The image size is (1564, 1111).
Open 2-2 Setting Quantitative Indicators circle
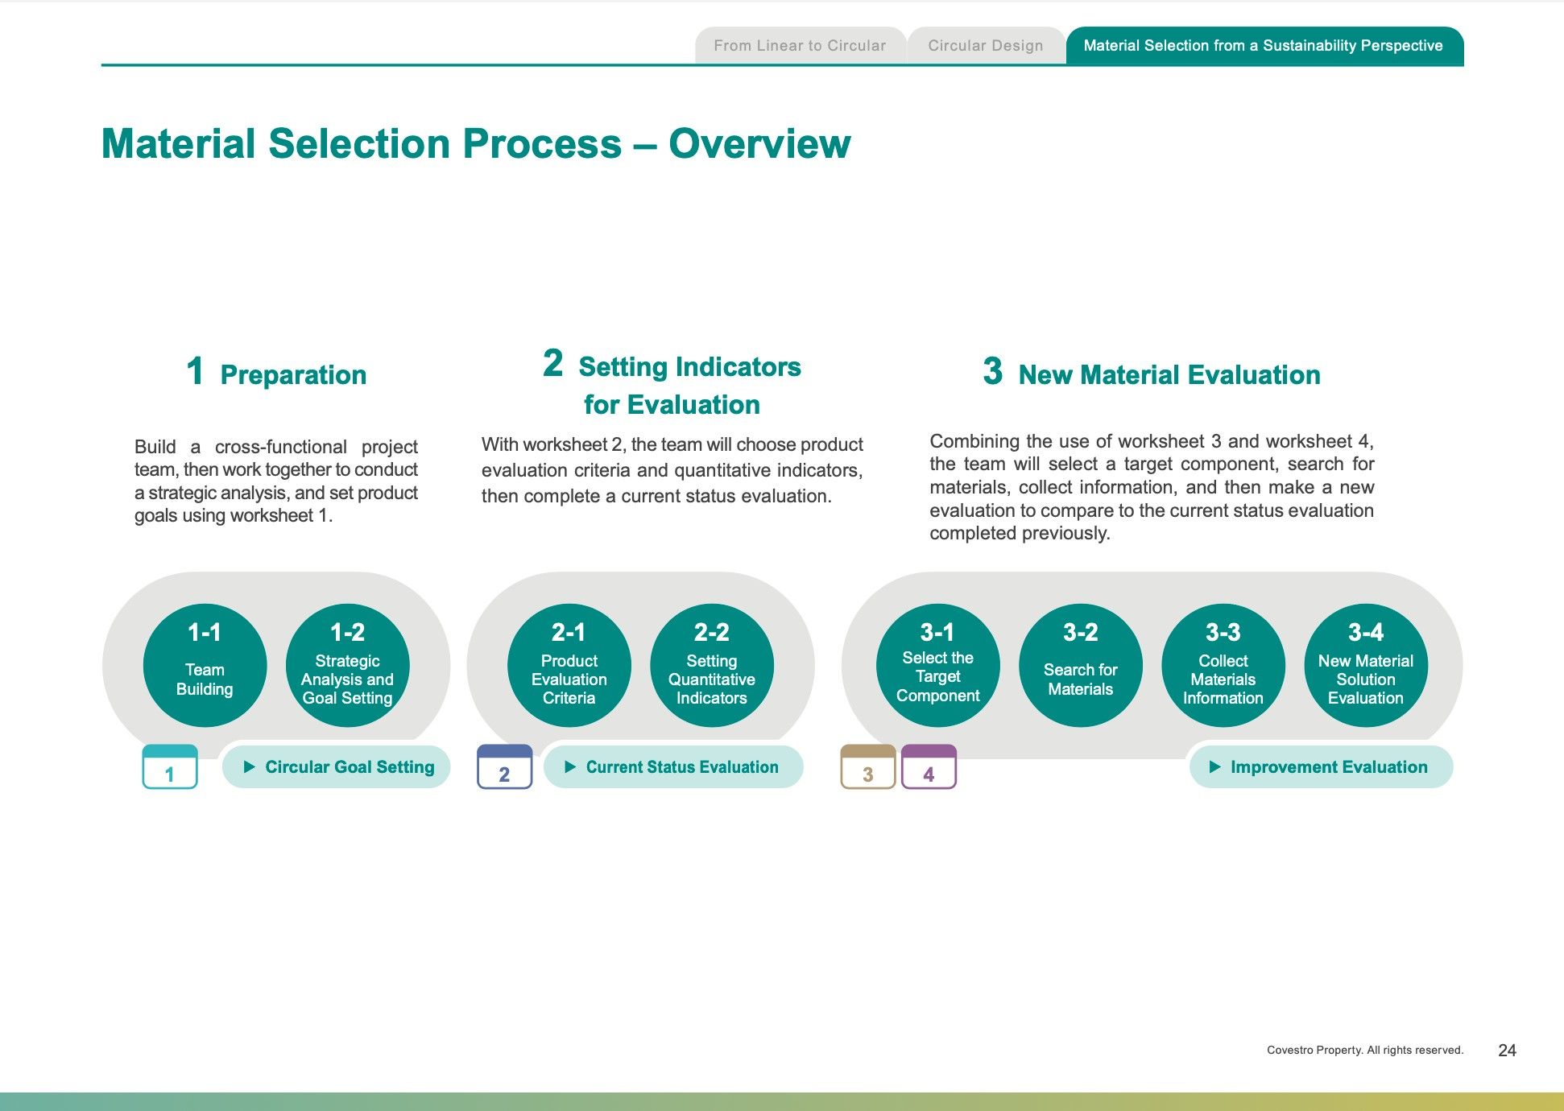point(711,665)
